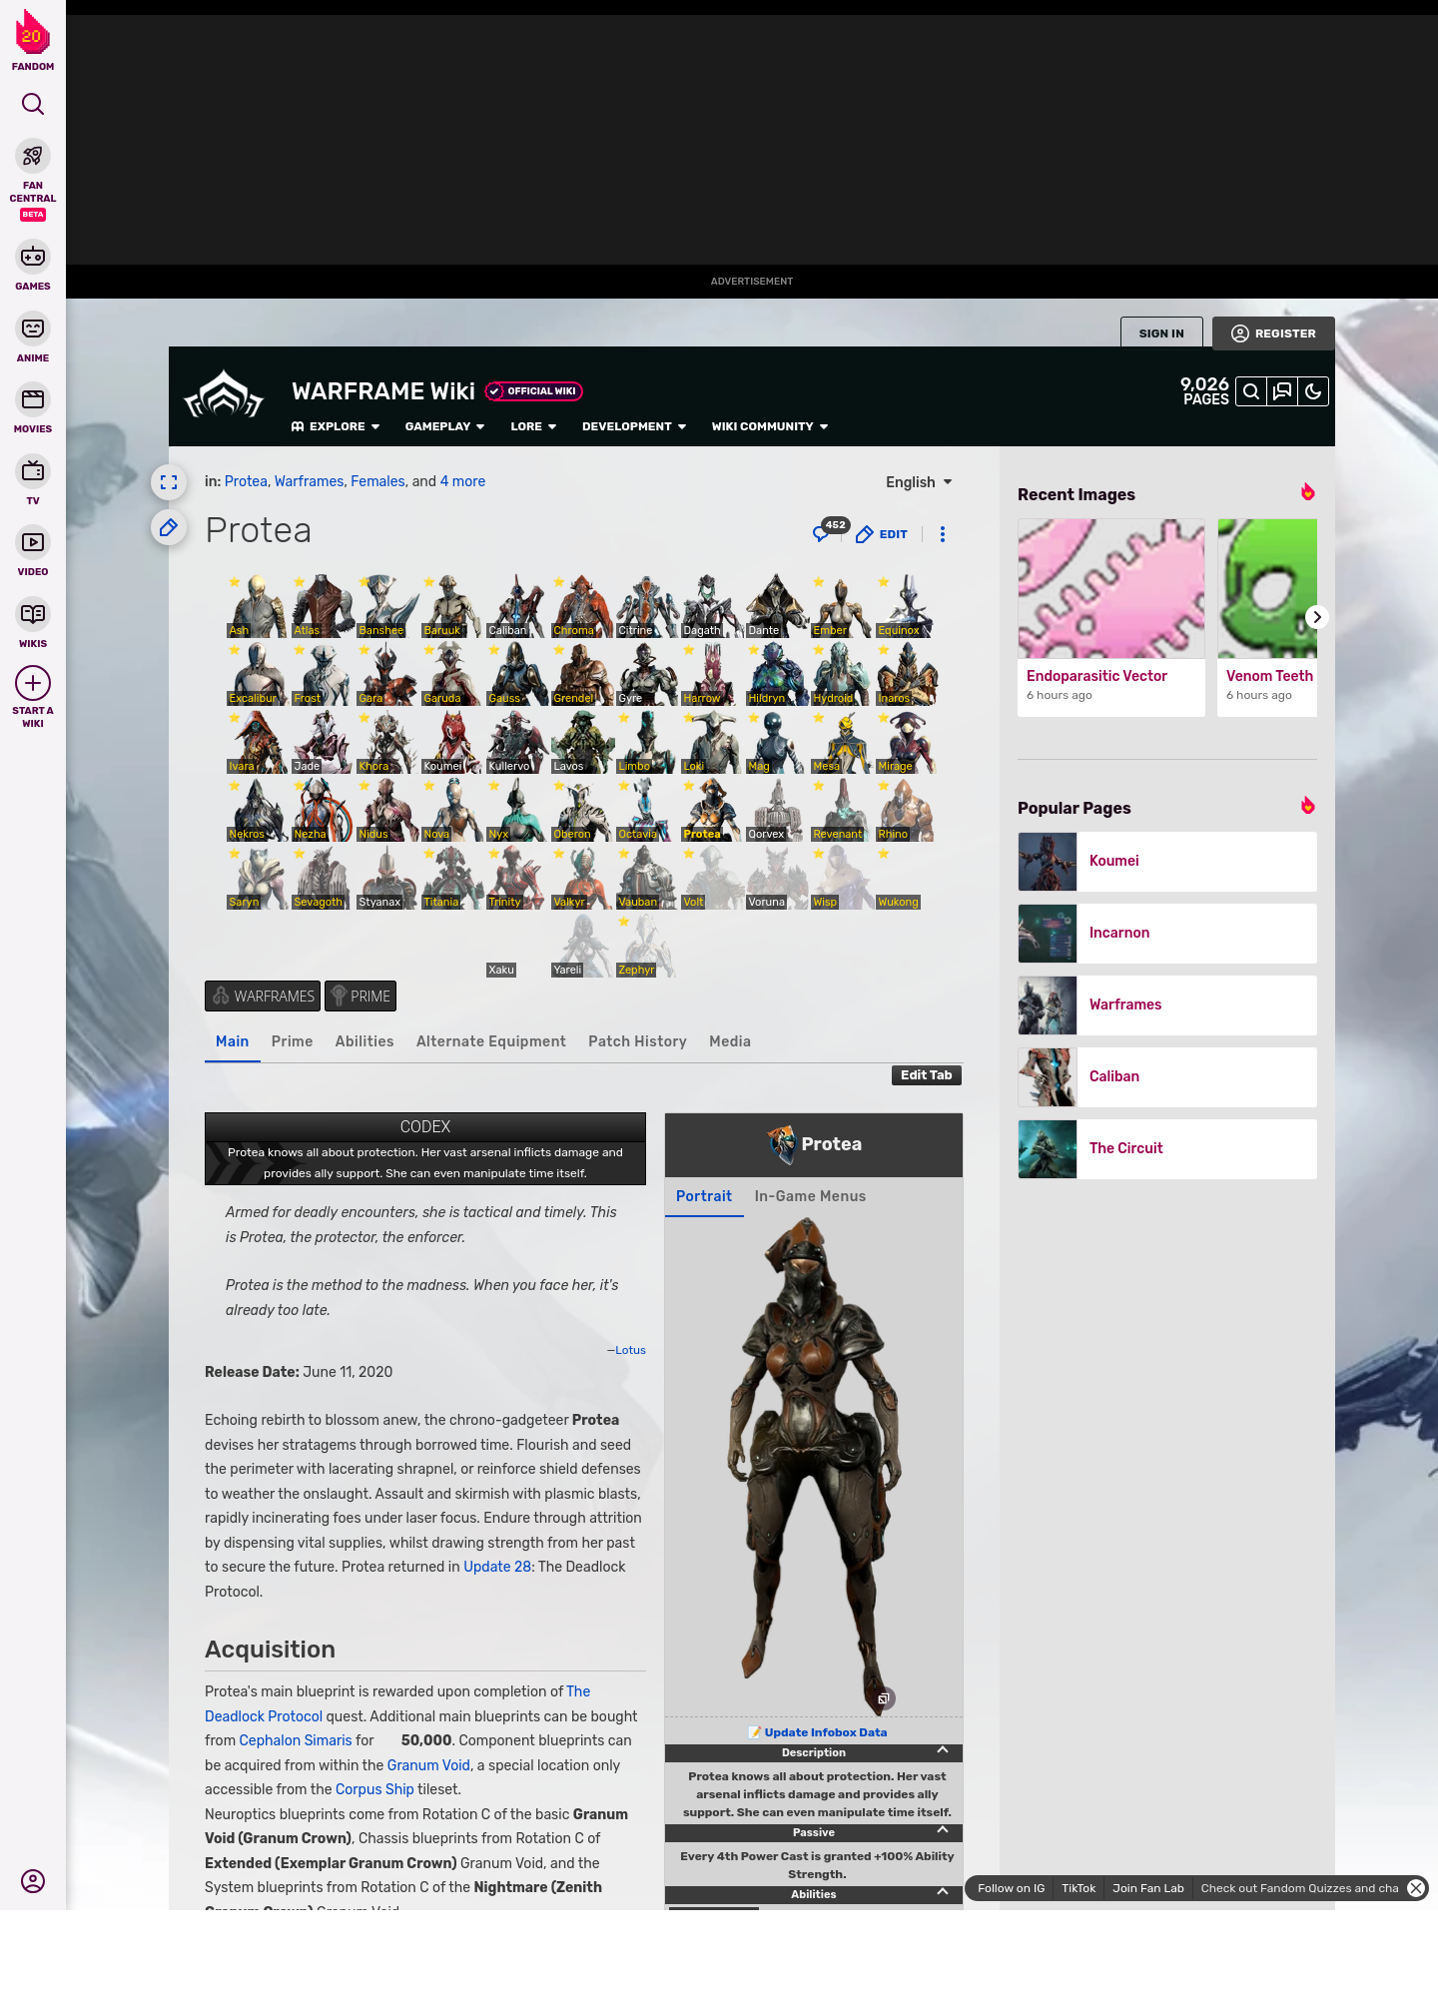This screenshot has width=1438, height=1997.
Task: Open flame icon beside Popular Pages
Action: point(1307,806)
